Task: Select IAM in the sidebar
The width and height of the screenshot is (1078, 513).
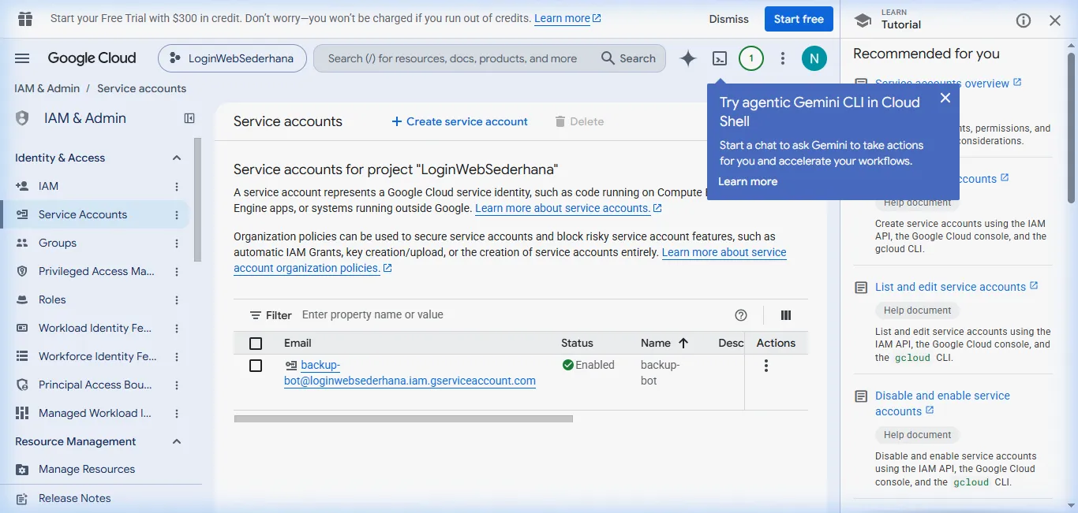Action: (48, 186)
